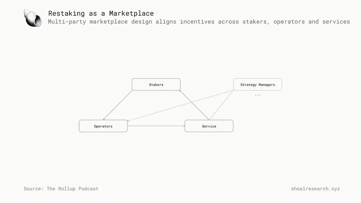
Task: Open the shoalresearch.xyz link
Action: coord(315,189)
